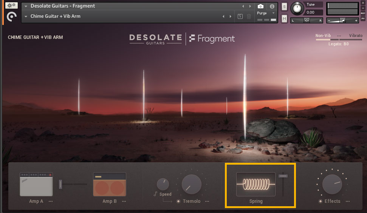
Task: Click the Tune label in header
Action: pos(311,5)
